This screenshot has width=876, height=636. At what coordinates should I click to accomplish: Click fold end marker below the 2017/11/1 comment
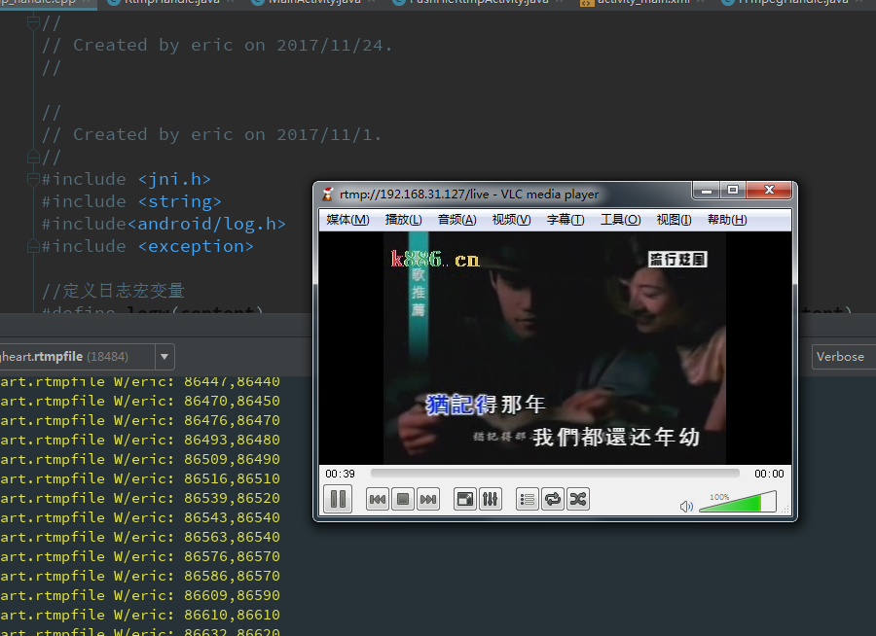[x=33, y=157]
